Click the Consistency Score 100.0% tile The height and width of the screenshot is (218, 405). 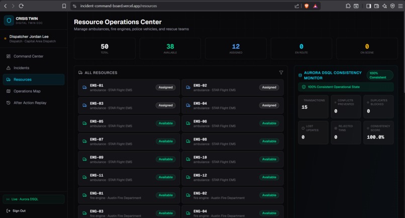click(379, 132)
